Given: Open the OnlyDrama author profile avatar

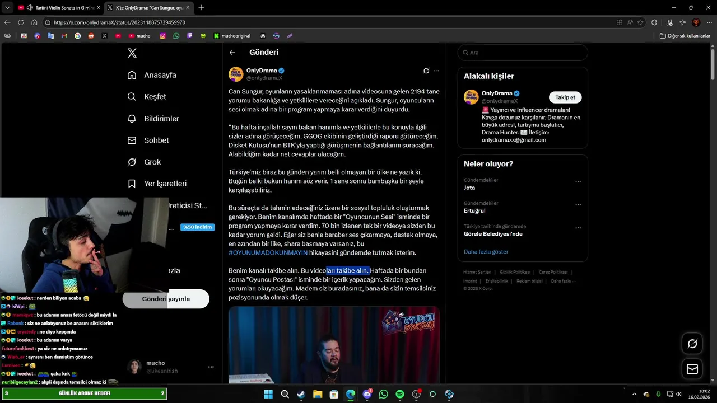Looking at the screenshot, I should pyautogui.click(x=236, y=74).
